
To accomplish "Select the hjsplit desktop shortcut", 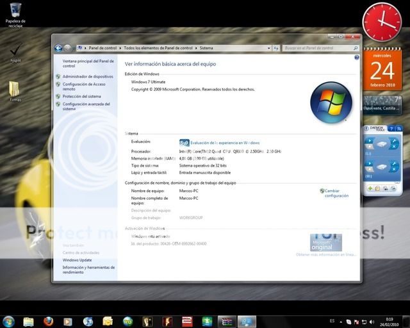I will [x=15, y=53].
